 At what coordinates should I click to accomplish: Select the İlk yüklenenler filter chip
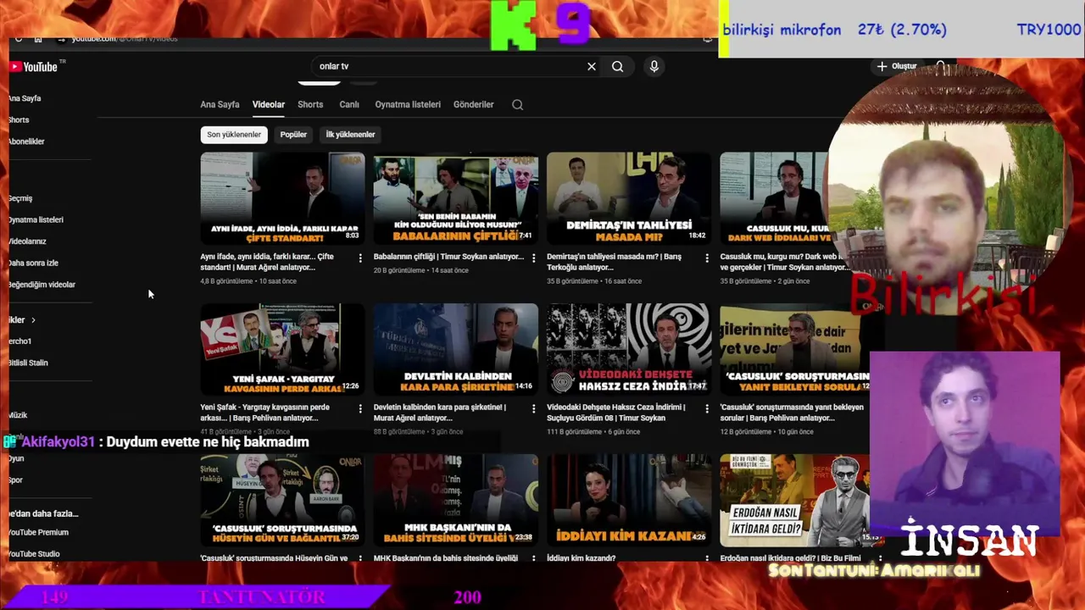(350, 135)
